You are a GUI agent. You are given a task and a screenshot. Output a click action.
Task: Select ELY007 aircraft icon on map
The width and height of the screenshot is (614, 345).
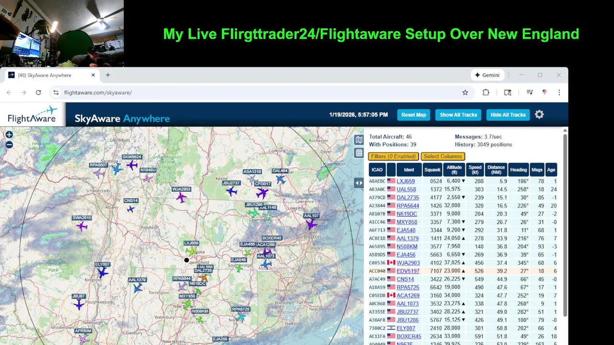click(x=102, y=272)
